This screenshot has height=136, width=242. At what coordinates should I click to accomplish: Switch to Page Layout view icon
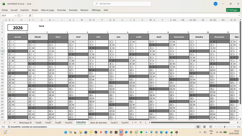(204, 127)
